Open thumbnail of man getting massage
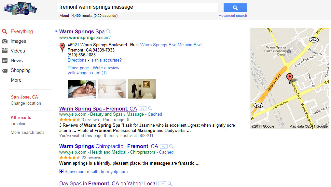 pyautogui.click(x=82, y=89)
